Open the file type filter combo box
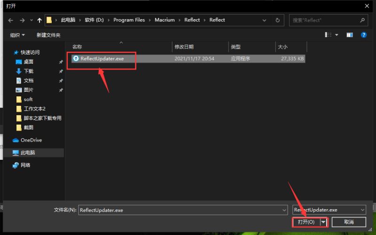Image resolution: width=376 pixels, height=235 pixels. (x=329, y=210)
